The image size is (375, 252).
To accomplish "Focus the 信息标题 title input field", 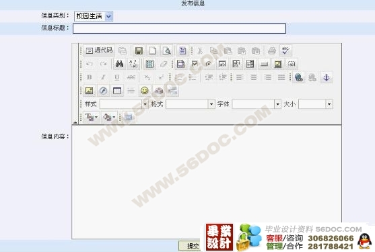I will coord(179,28).
